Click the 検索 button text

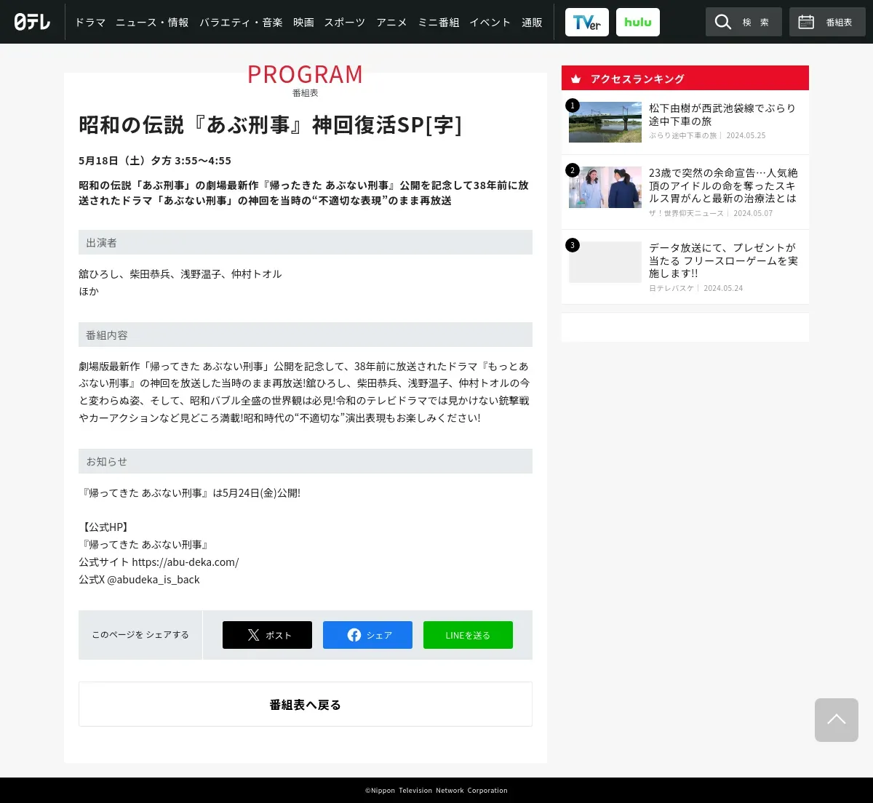(756, 23)
